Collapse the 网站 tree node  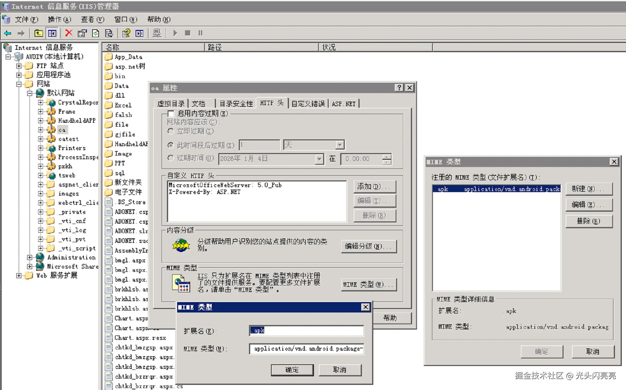click(x=19, y=84)
